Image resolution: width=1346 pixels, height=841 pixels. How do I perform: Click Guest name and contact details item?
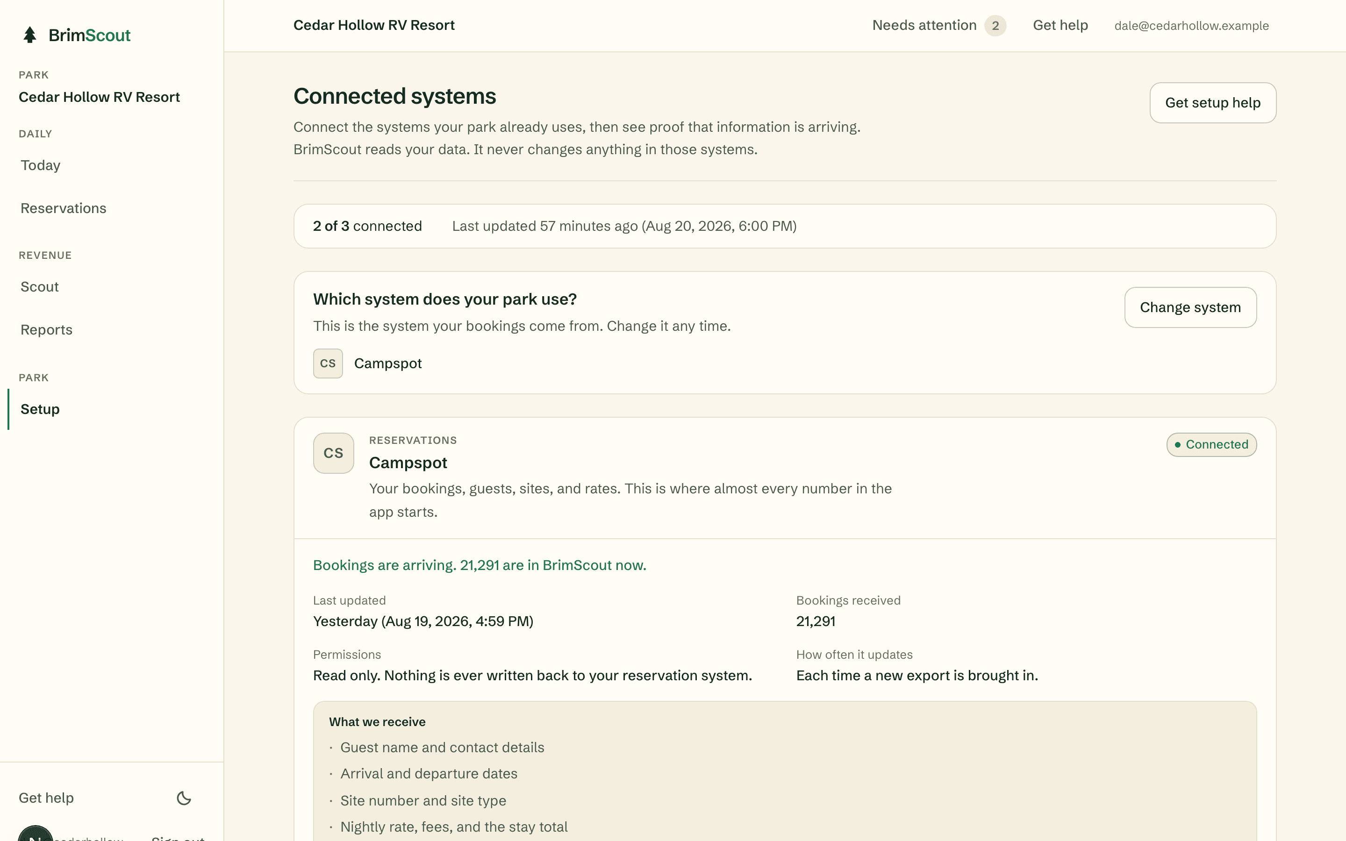point(442,748)
